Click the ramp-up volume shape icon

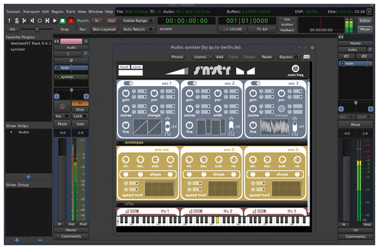tap(177, 71)
